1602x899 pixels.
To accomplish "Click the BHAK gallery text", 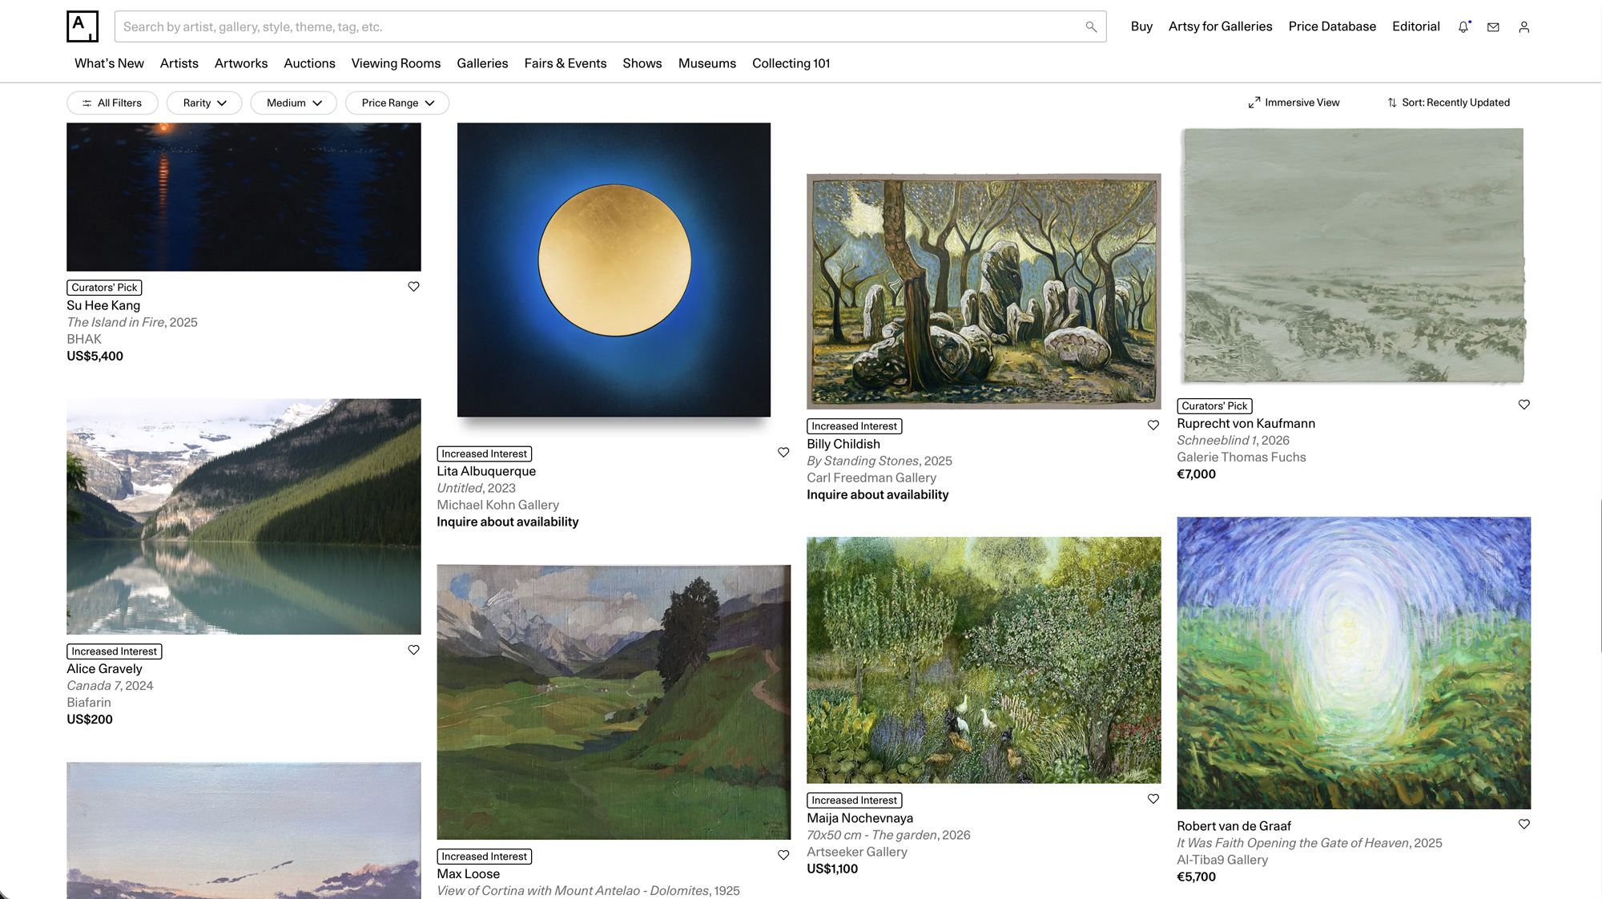I will (x=84, y=339).
